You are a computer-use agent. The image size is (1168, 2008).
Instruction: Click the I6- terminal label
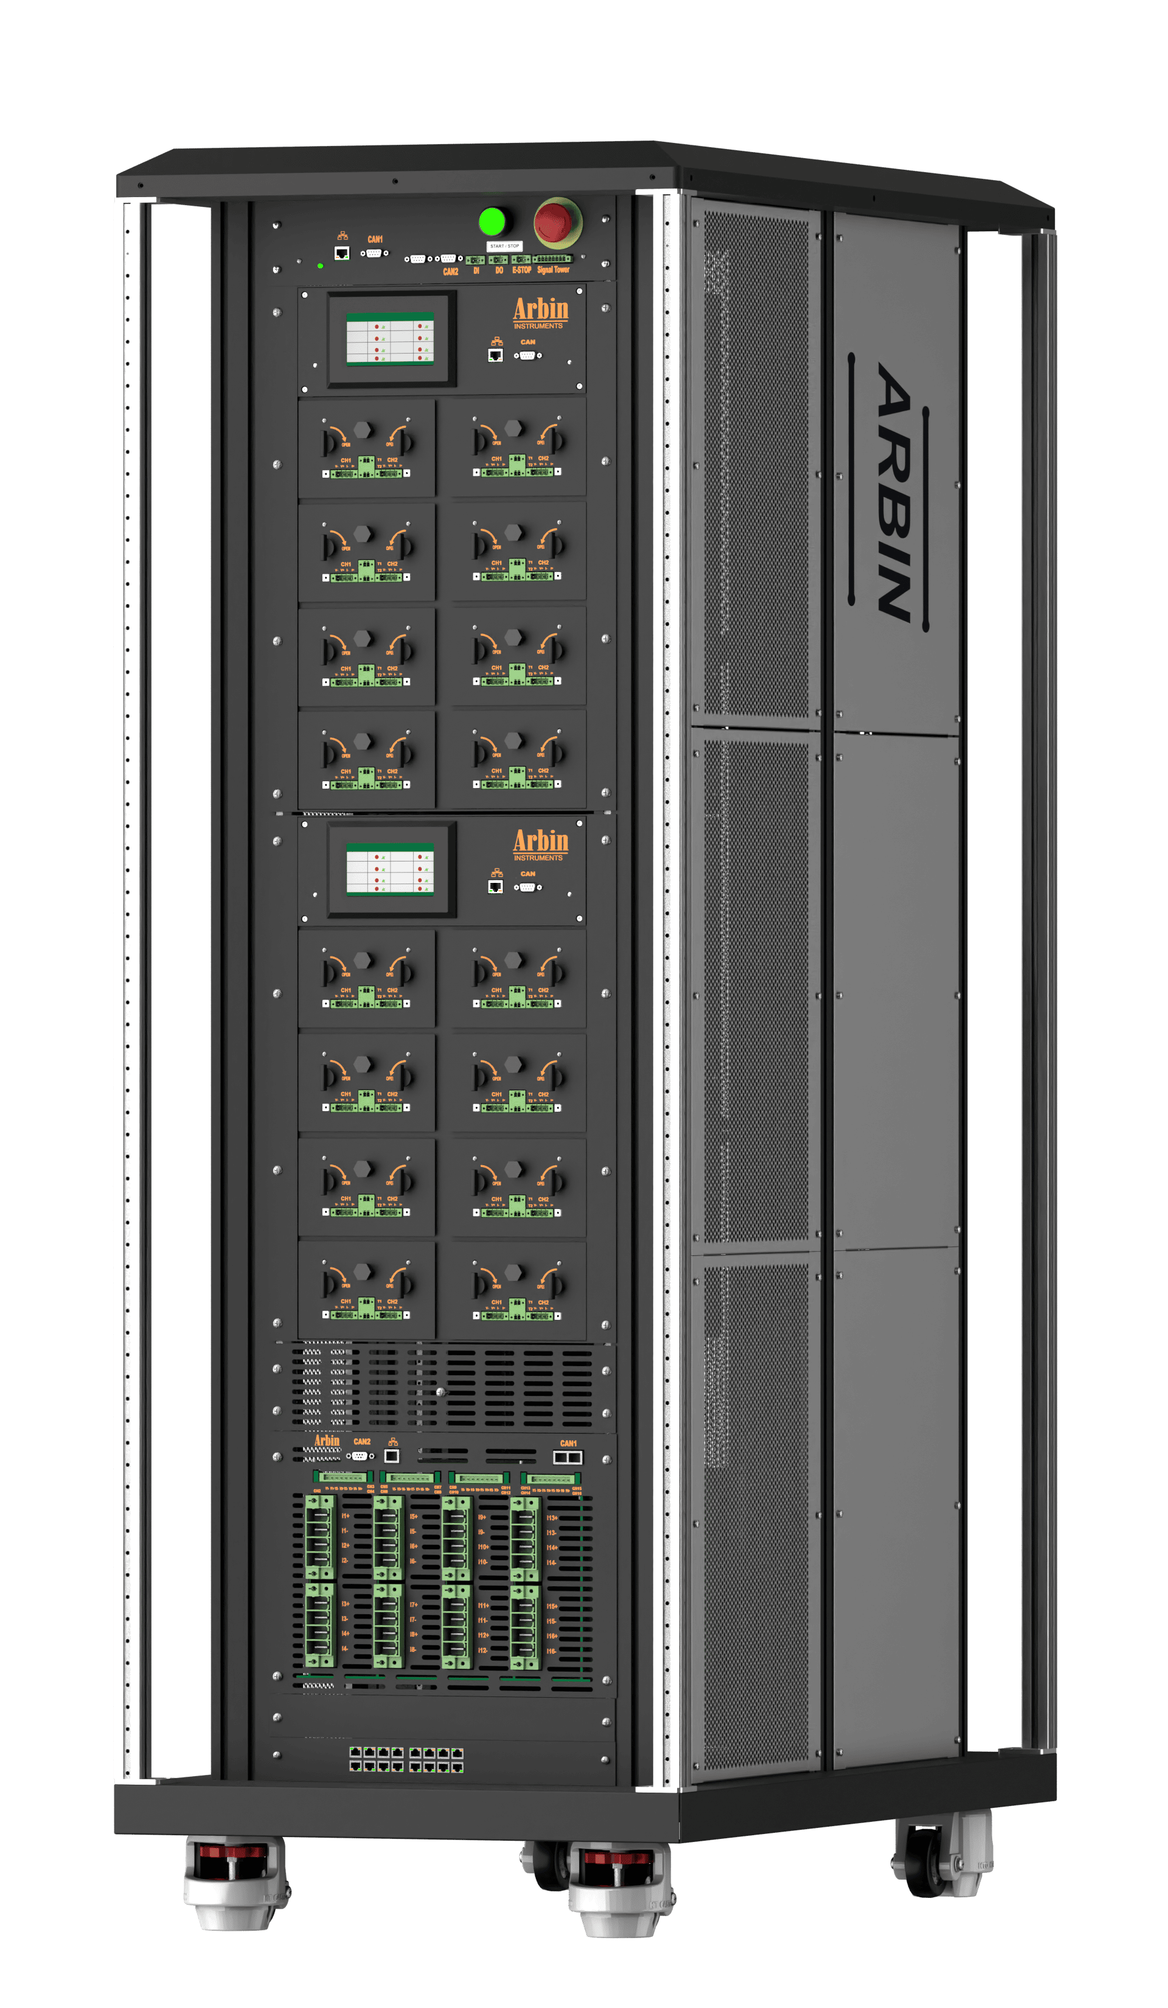(412, 1562)
